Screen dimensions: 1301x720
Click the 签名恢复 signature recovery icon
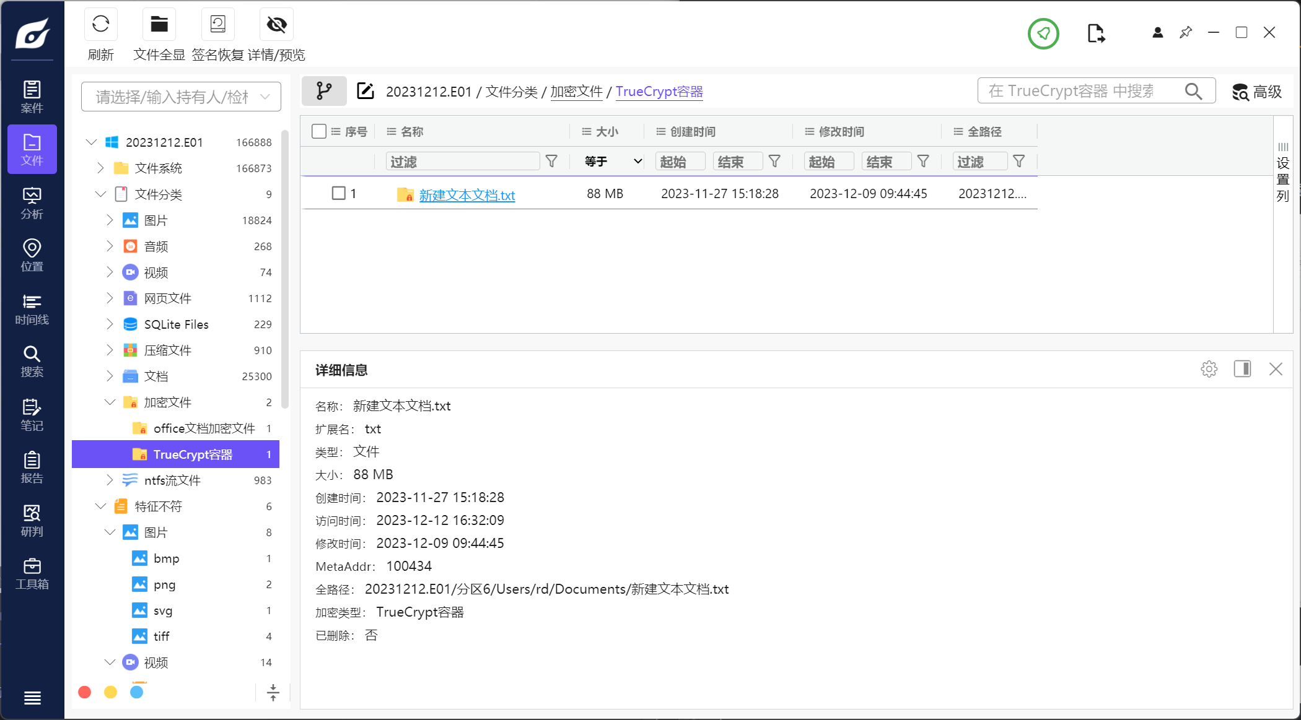[x=217, y=25]
